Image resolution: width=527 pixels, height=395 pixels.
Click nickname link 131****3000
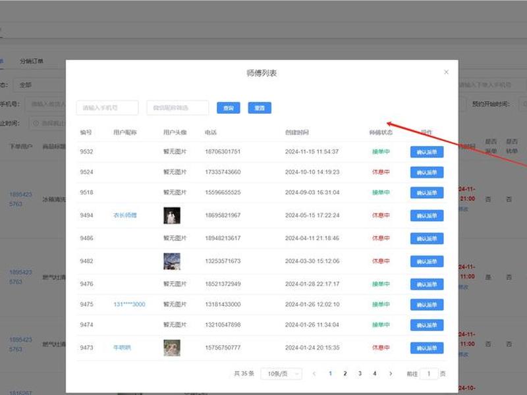129,304
